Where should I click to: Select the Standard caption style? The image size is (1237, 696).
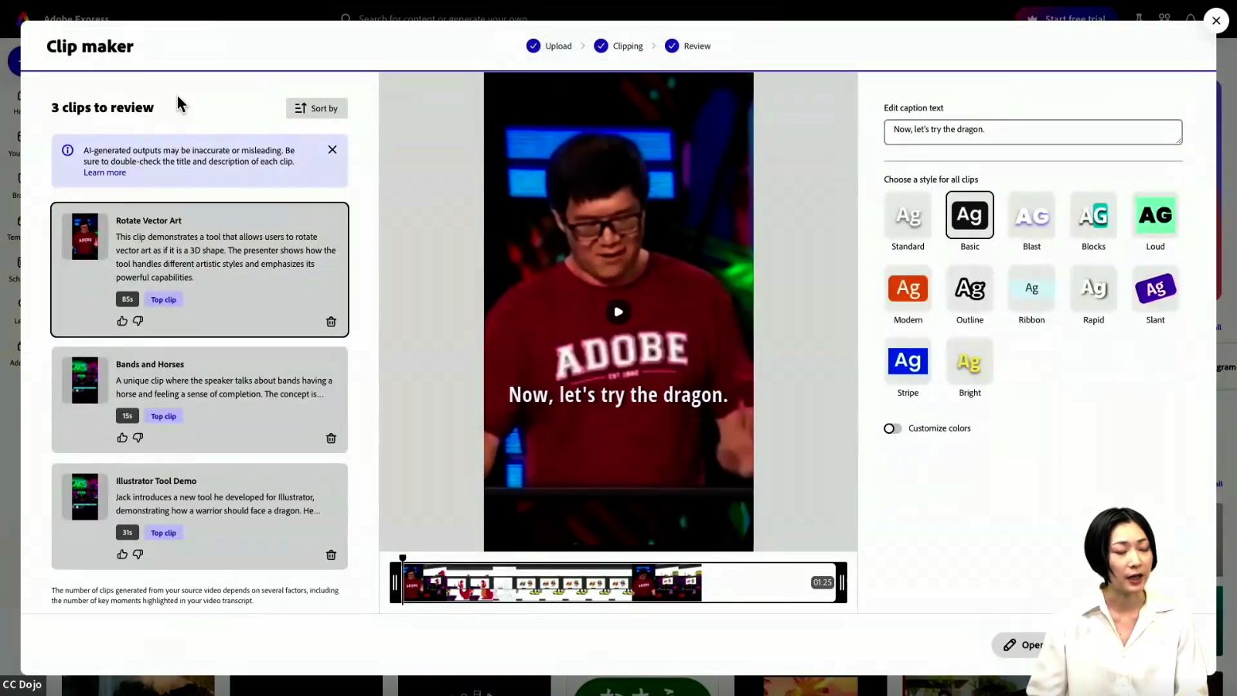908,215
